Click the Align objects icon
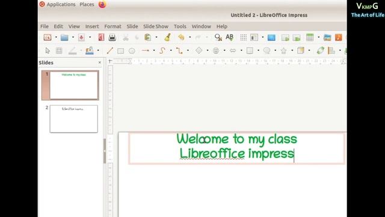 tap(331, 51)
